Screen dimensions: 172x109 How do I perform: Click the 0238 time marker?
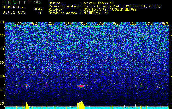[133, 23]
